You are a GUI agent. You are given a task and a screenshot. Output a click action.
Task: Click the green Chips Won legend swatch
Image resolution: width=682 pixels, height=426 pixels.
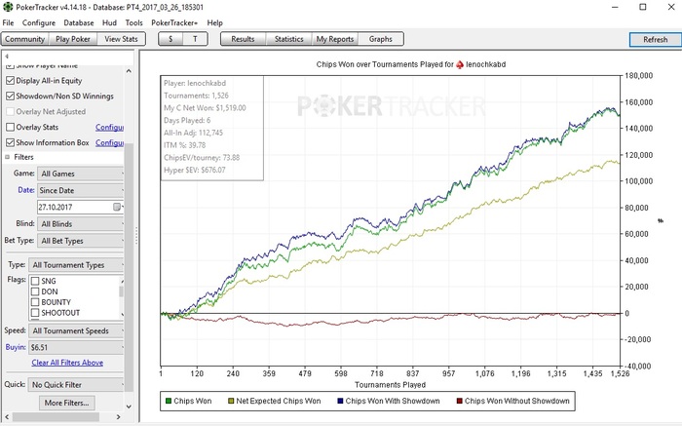click(169, 401)
